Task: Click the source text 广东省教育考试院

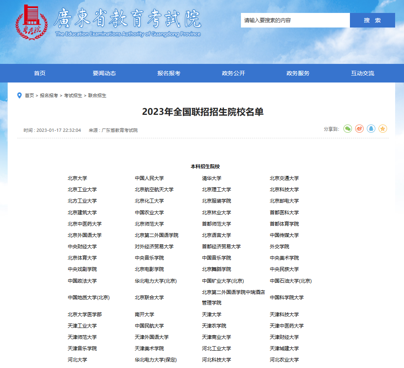Action: click(119, 130)
